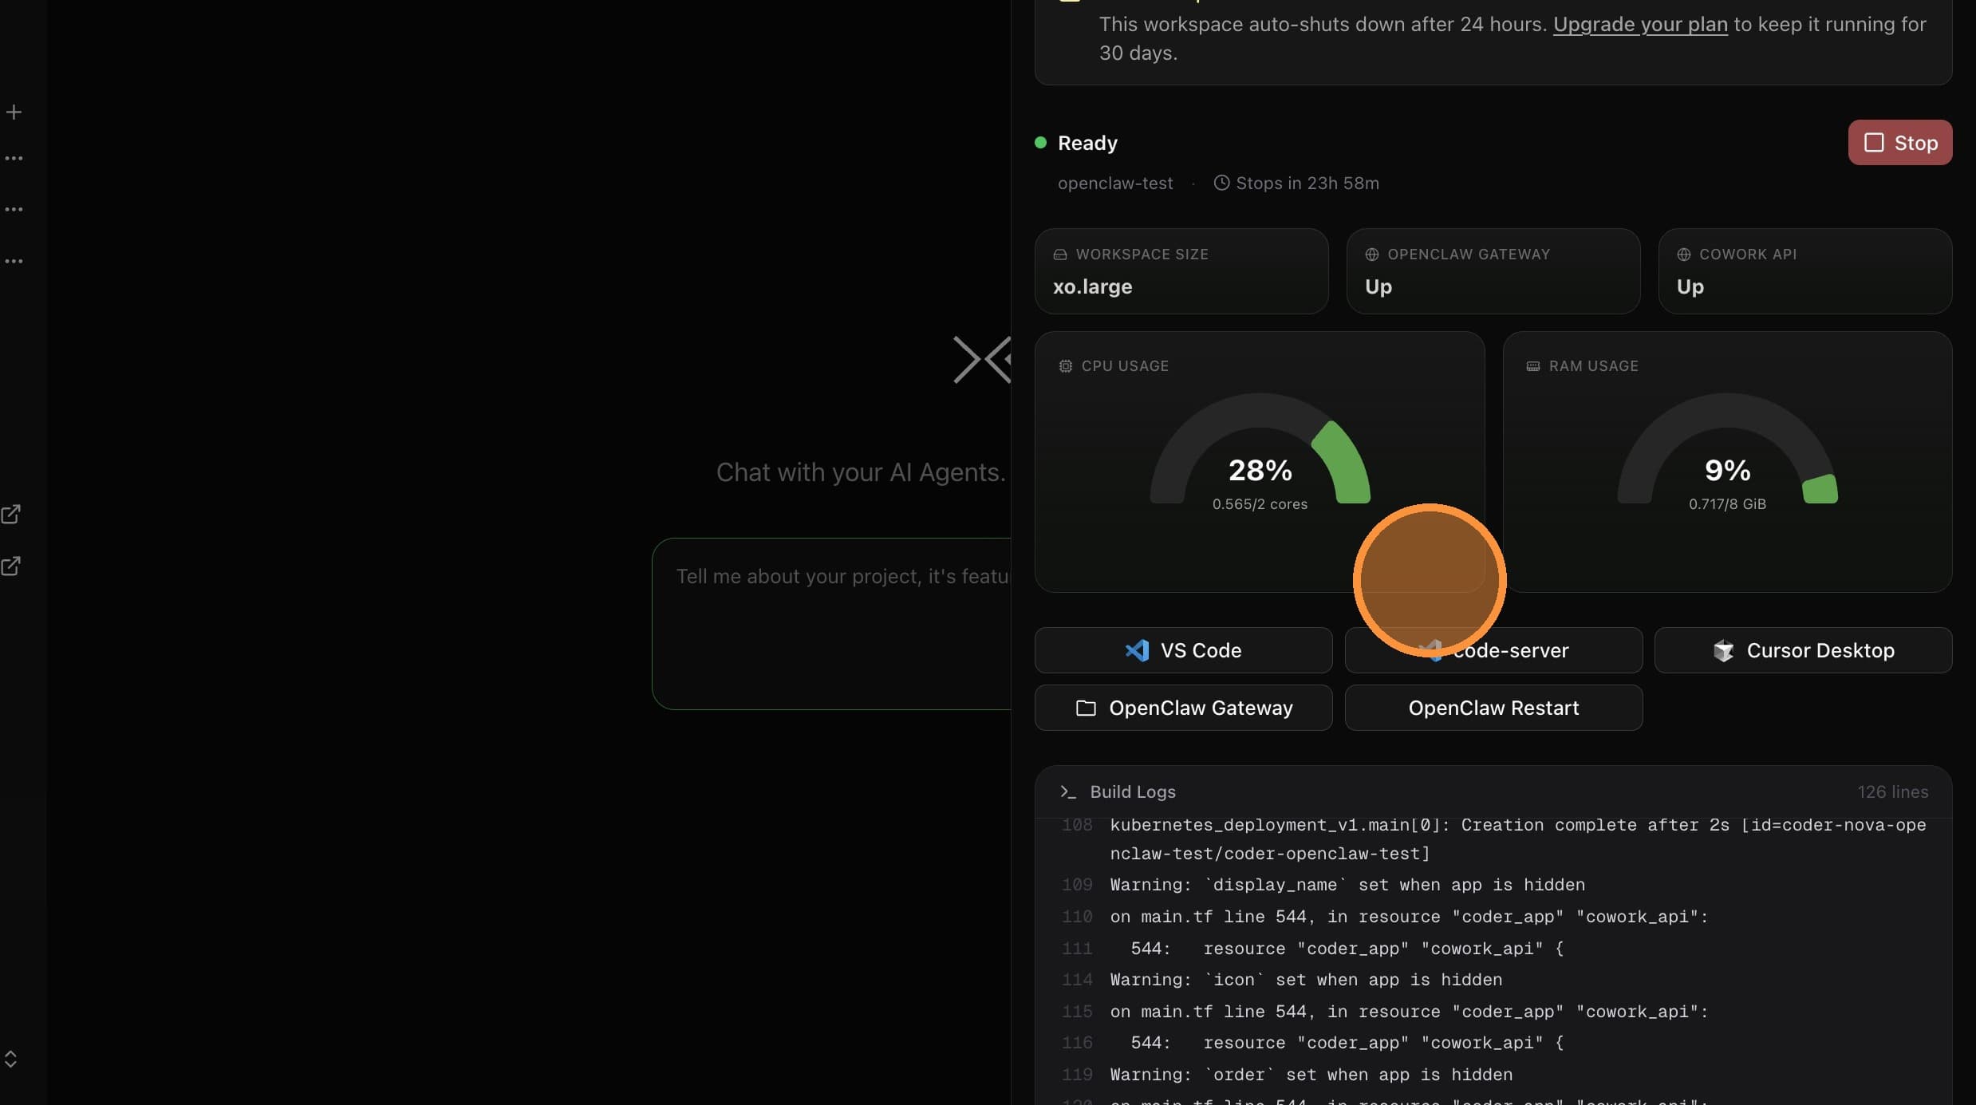Image resolution: width=1976 pixels, height=1105 pixels.
Task: Click the globe icon beside OPENCLAW GATEWAY label
Action: [1372, 255]
